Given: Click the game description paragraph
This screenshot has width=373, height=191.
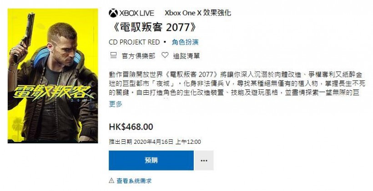Looking at the screenshot, I should click(237, 84).
